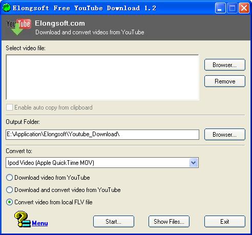Click the yellow question mark help icon
Image resolution: width=252 pixels, height=235 pixels.
click(22, 219)
